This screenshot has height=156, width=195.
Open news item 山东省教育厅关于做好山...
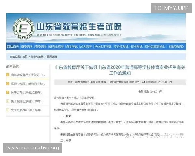28,75
